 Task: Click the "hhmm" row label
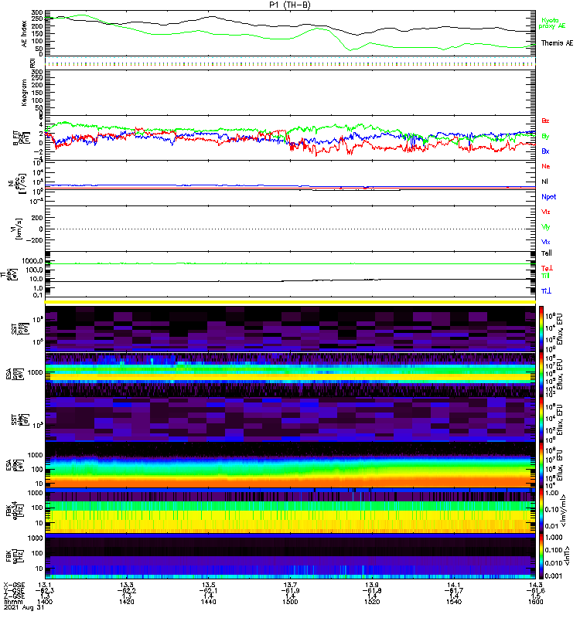[x=12, y=602]
